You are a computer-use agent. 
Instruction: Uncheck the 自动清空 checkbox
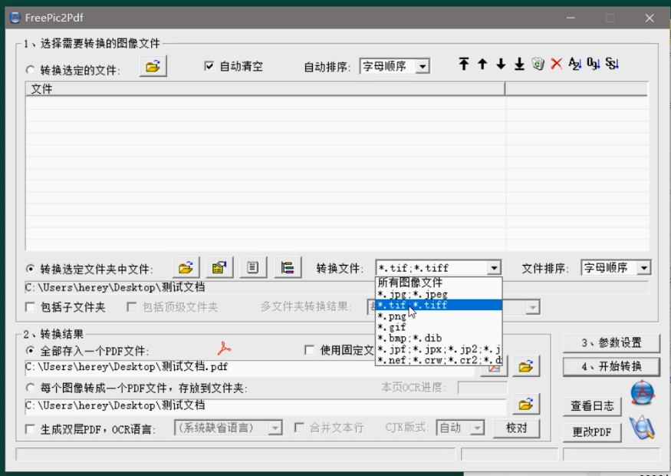tap(209, 66)
